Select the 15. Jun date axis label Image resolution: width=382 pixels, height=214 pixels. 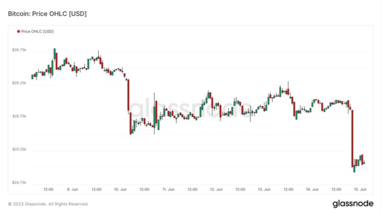point(360,190)
